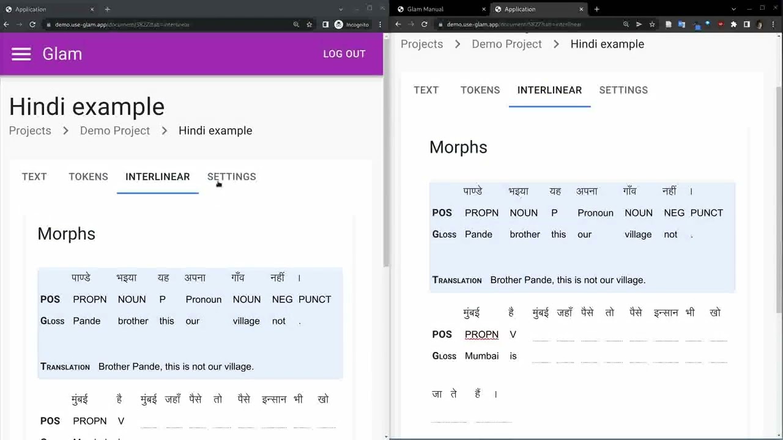Reload the page in right browser window
783x440 pixels.
[424, 24]
